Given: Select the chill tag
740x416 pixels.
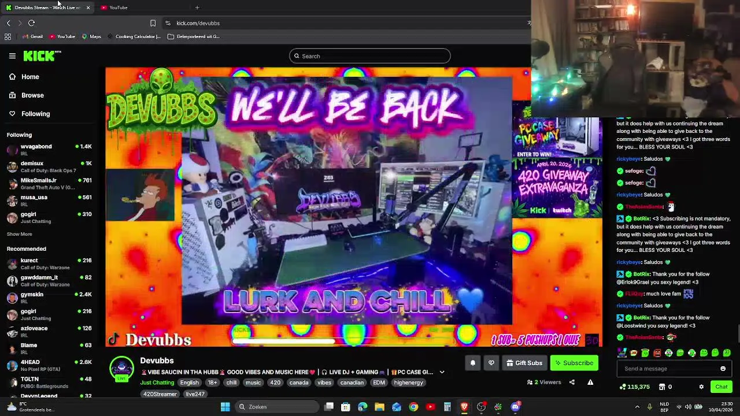Looking at the screenshot, I should click(231, 382).
